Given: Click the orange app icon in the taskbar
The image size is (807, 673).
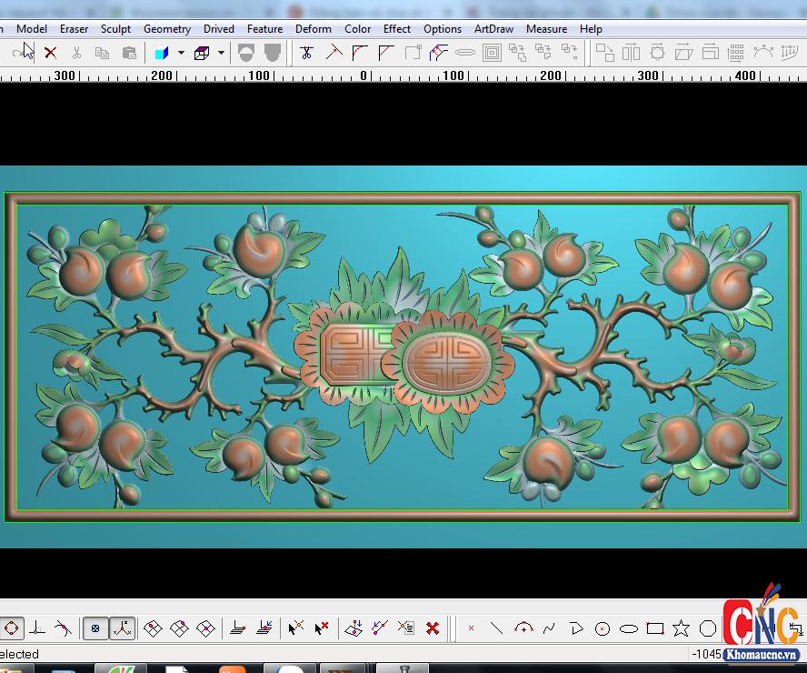Looking at the screenshot, I should [x=233, y=669].
